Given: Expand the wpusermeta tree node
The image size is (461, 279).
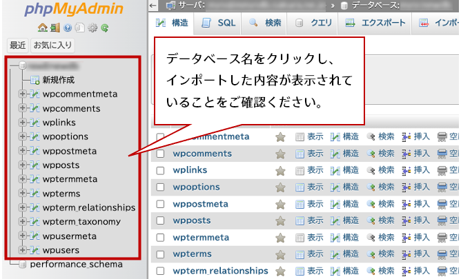Looking at the screenshot, I should tap(22, 236).
